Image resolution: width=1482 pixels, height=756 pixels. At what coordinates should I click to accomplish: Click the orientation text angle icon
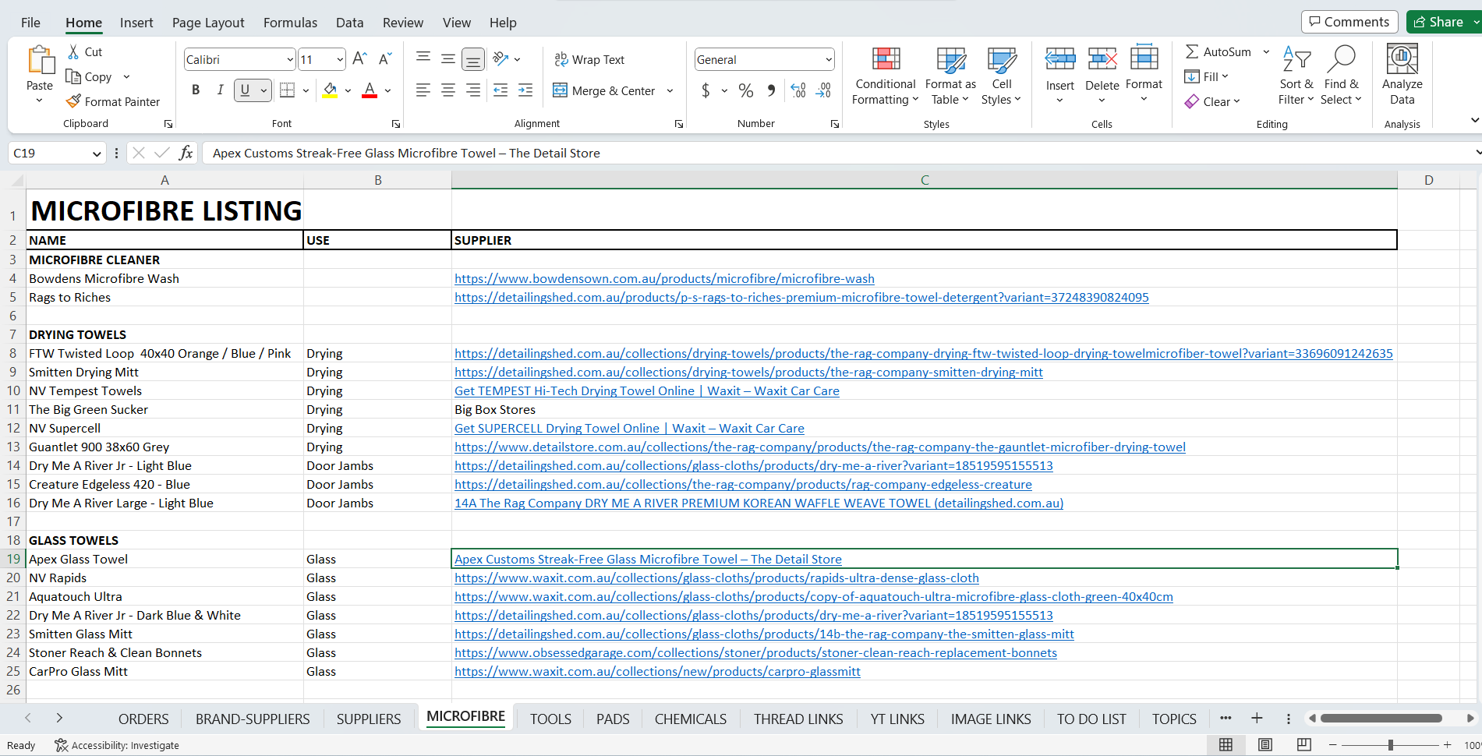pyautogui.click(x=500, y=58)
